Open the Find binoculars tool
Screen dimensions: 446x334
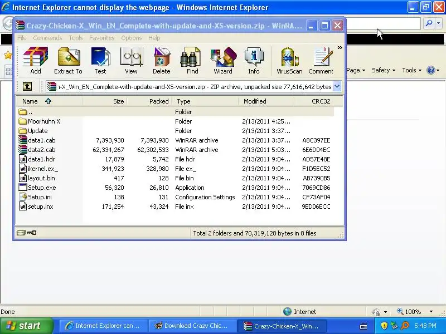[x=192, y=61]
